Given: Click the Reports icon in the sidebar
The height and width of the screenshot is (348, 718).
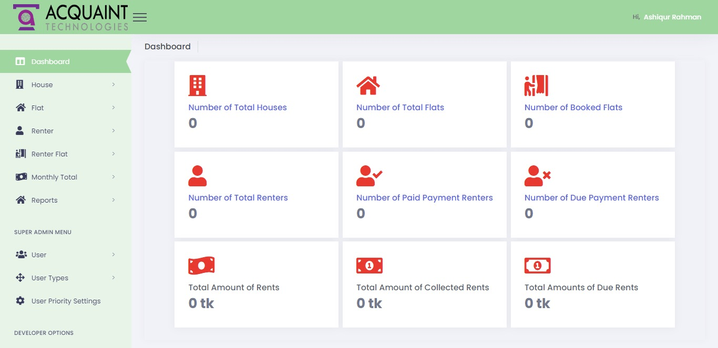Looking at the screenshot, I should [x=20, y=200].
